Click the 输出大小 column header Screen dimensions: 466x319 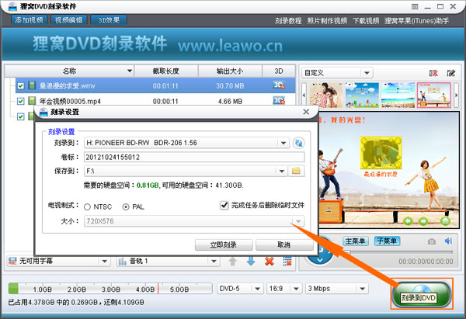(x=230, y=71)
